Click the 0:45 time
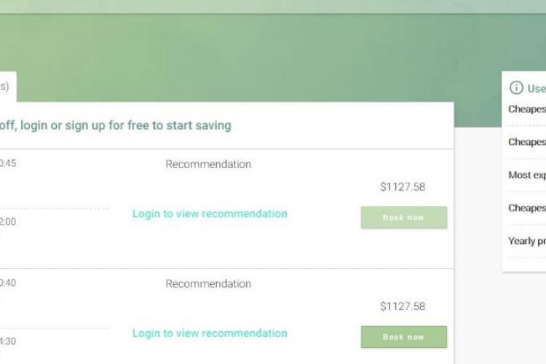The image size is (546, 364). click(x=8, y=163)
